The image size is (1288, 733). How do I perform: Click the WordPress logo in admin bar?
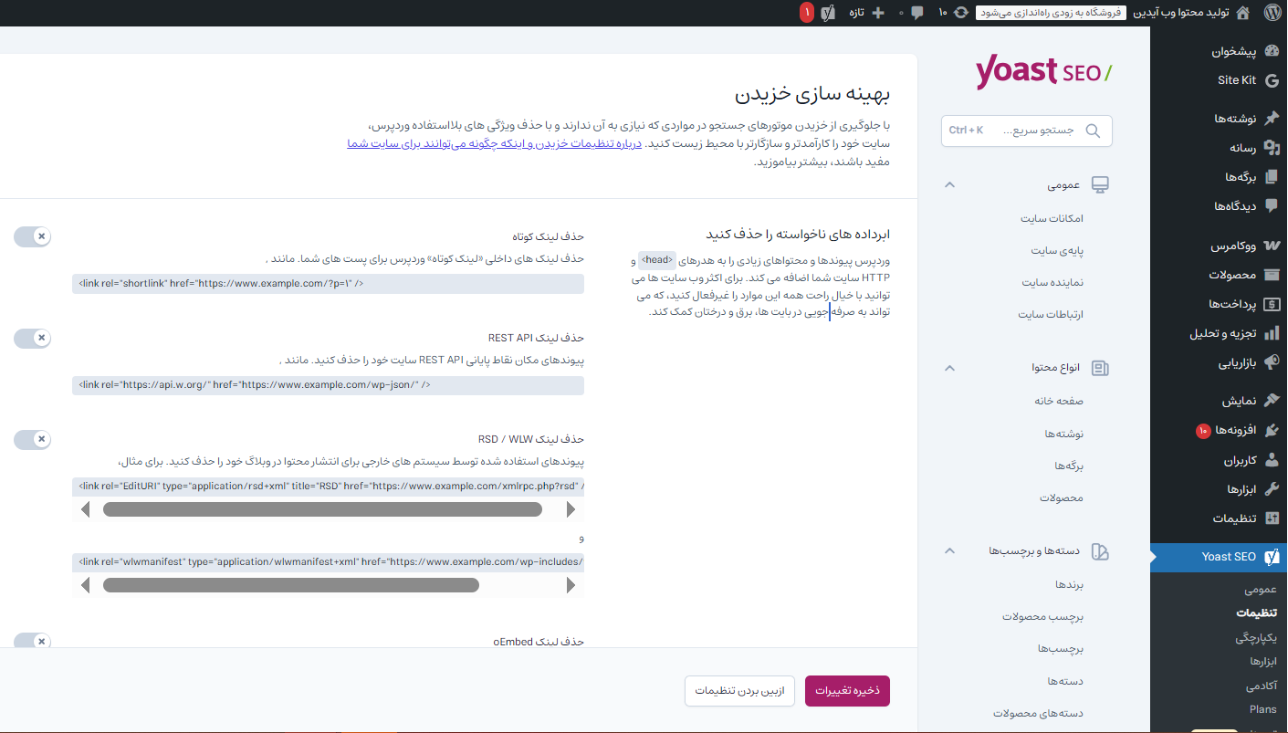click(1272, 13)
